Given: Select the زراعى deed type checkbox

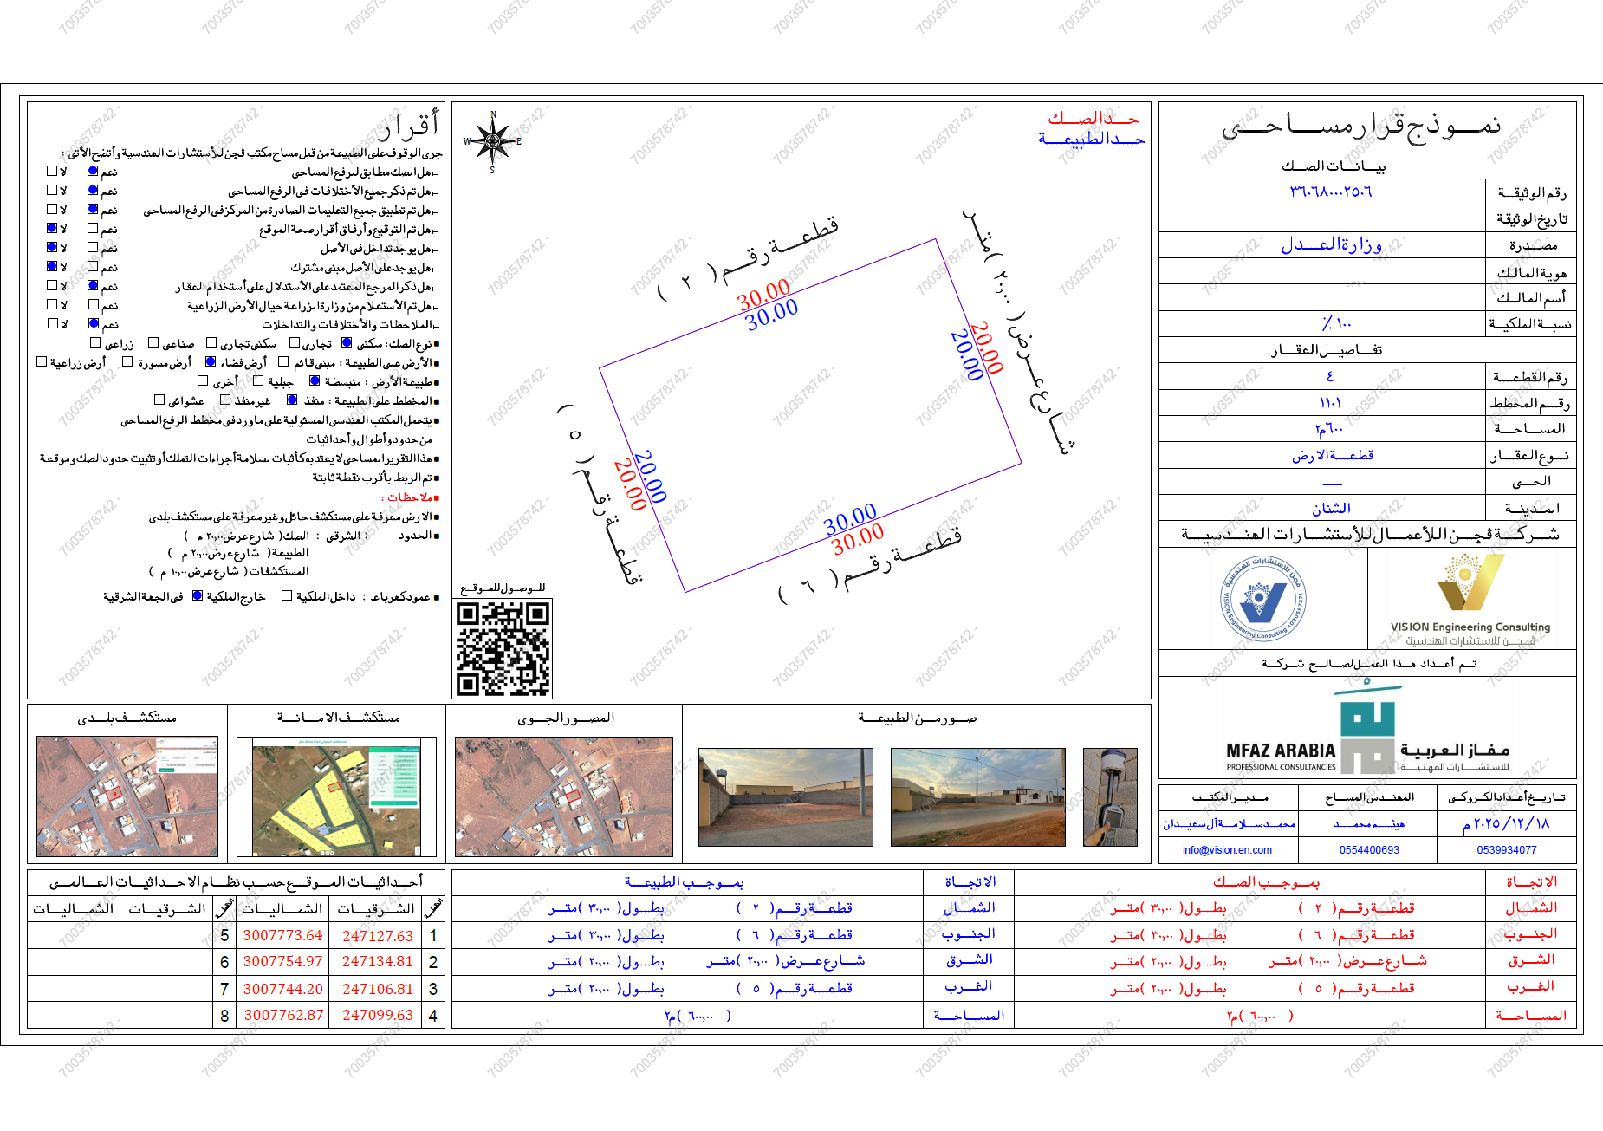Looking at the screenshot, I should point(95,343).
